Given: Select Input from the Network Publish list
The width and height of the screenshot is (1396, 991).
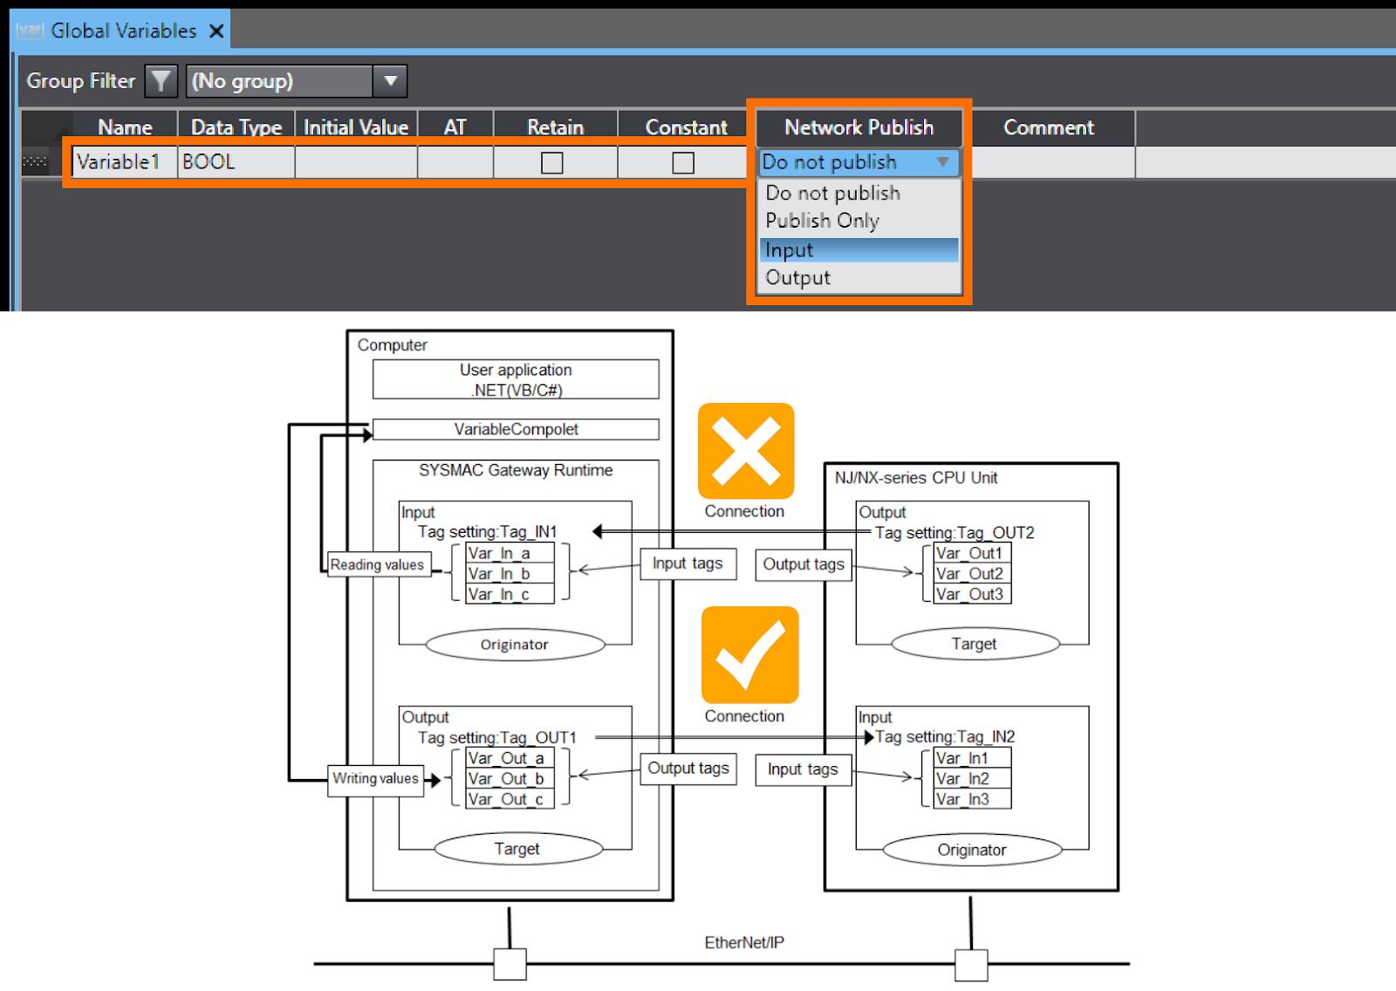Looking at the screenshot, I should coord(859,249).
